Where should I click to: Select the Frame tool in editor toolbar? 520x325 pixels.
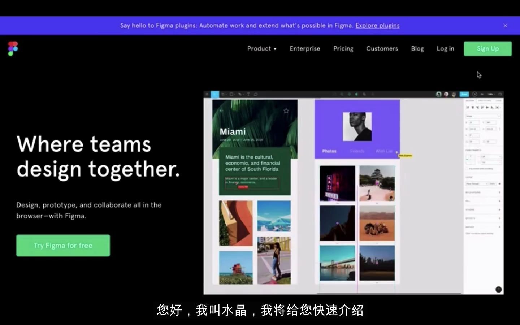tap(224, 94)
